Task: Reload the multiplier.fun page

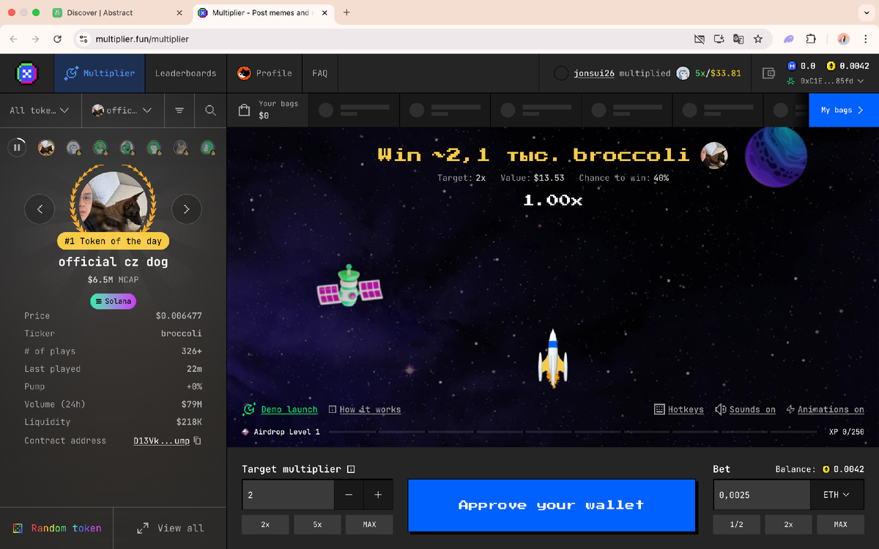Action: pos(58,39)
